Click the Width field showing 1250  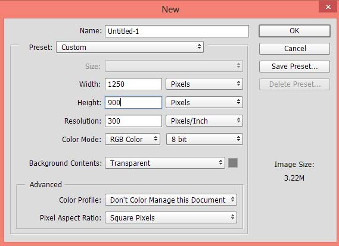pyautogui.click(x=133, y=84)
